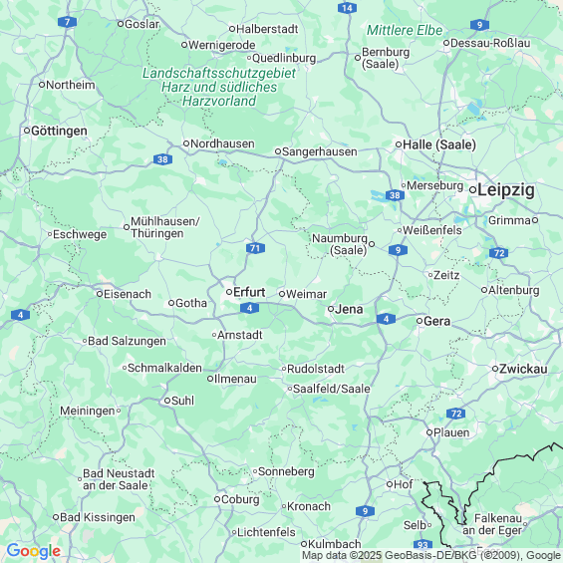Open the Google logo link
563x563 pixels.
point(34,551)
